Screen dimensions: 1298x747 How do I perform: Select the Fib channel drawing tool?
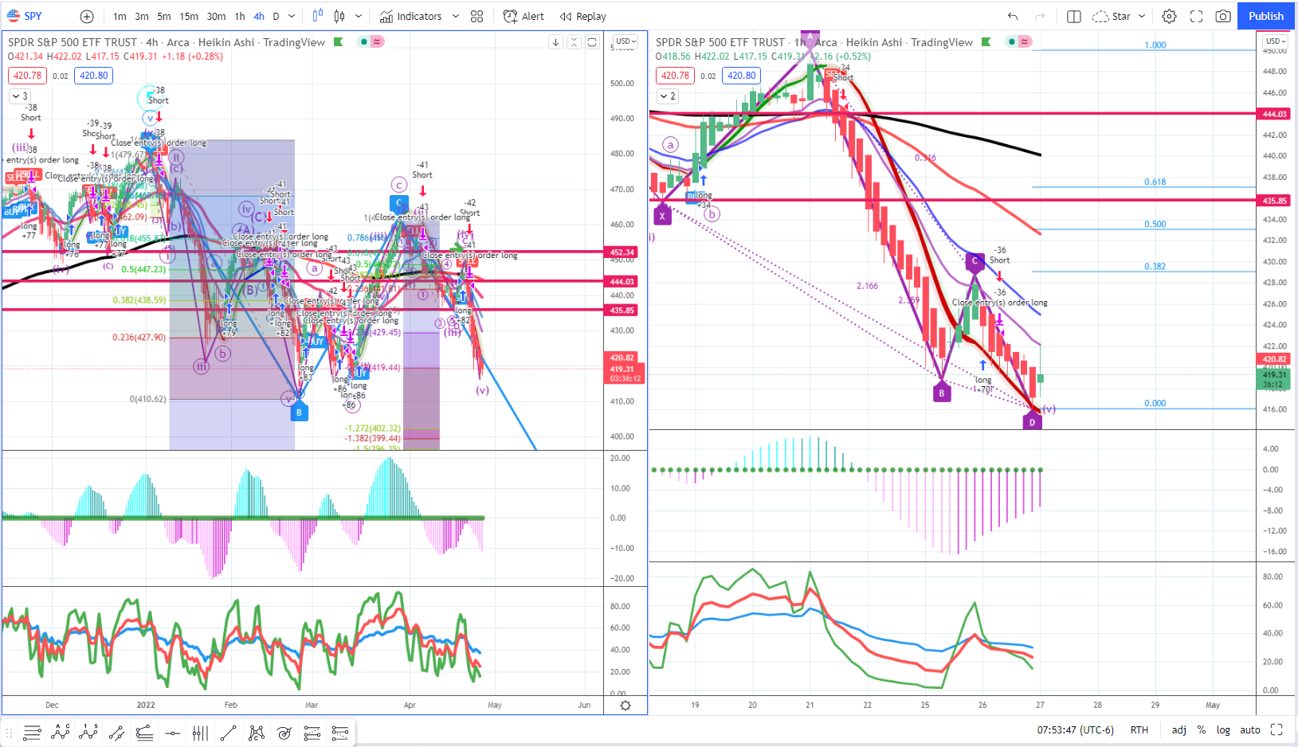coord(312,733)
